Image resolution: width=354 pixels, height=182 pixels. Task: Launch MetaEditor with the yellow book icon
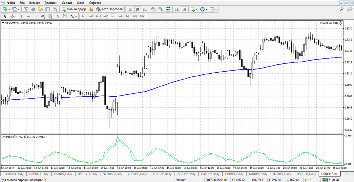click(91, 9)
